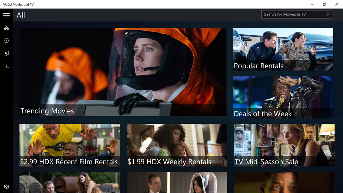The height and width of the screenshot is (193, 343).
Task: Click the dollar coupon icon in sidebar
Action: tap(6, 66)
